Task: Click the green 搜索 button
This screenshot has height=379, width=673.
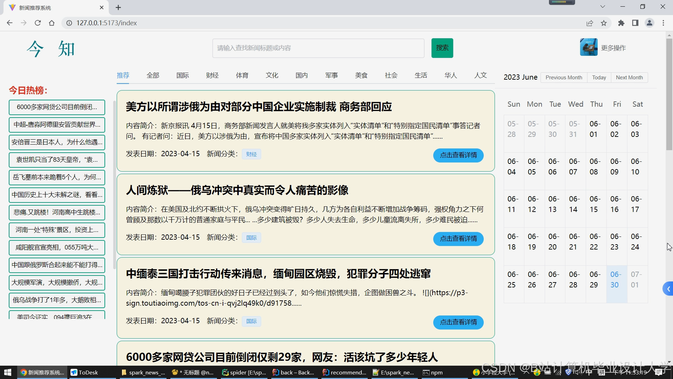Action: (442, 48)
